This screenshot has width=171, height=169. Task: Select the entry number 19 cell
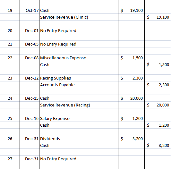tap(10, 10)
